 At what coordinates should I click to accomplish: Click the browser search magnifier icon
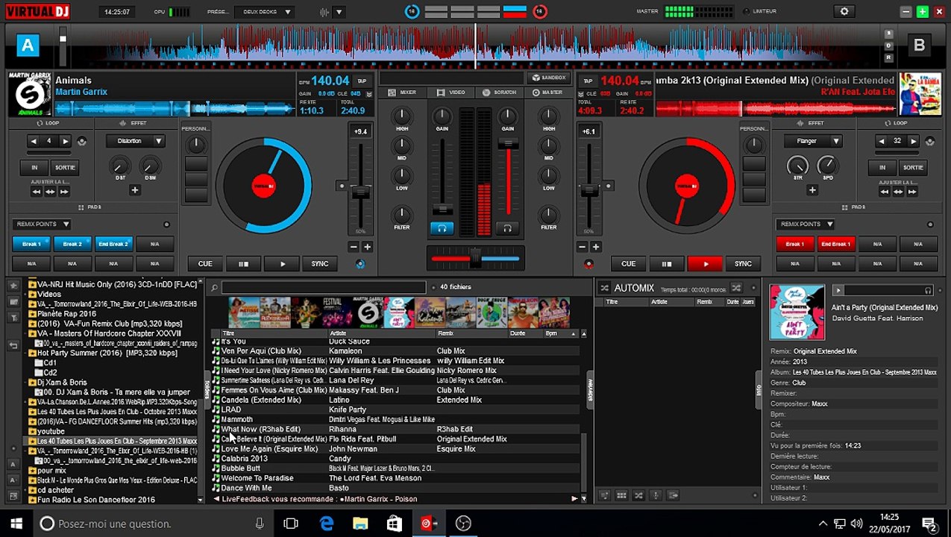point(214,288)
